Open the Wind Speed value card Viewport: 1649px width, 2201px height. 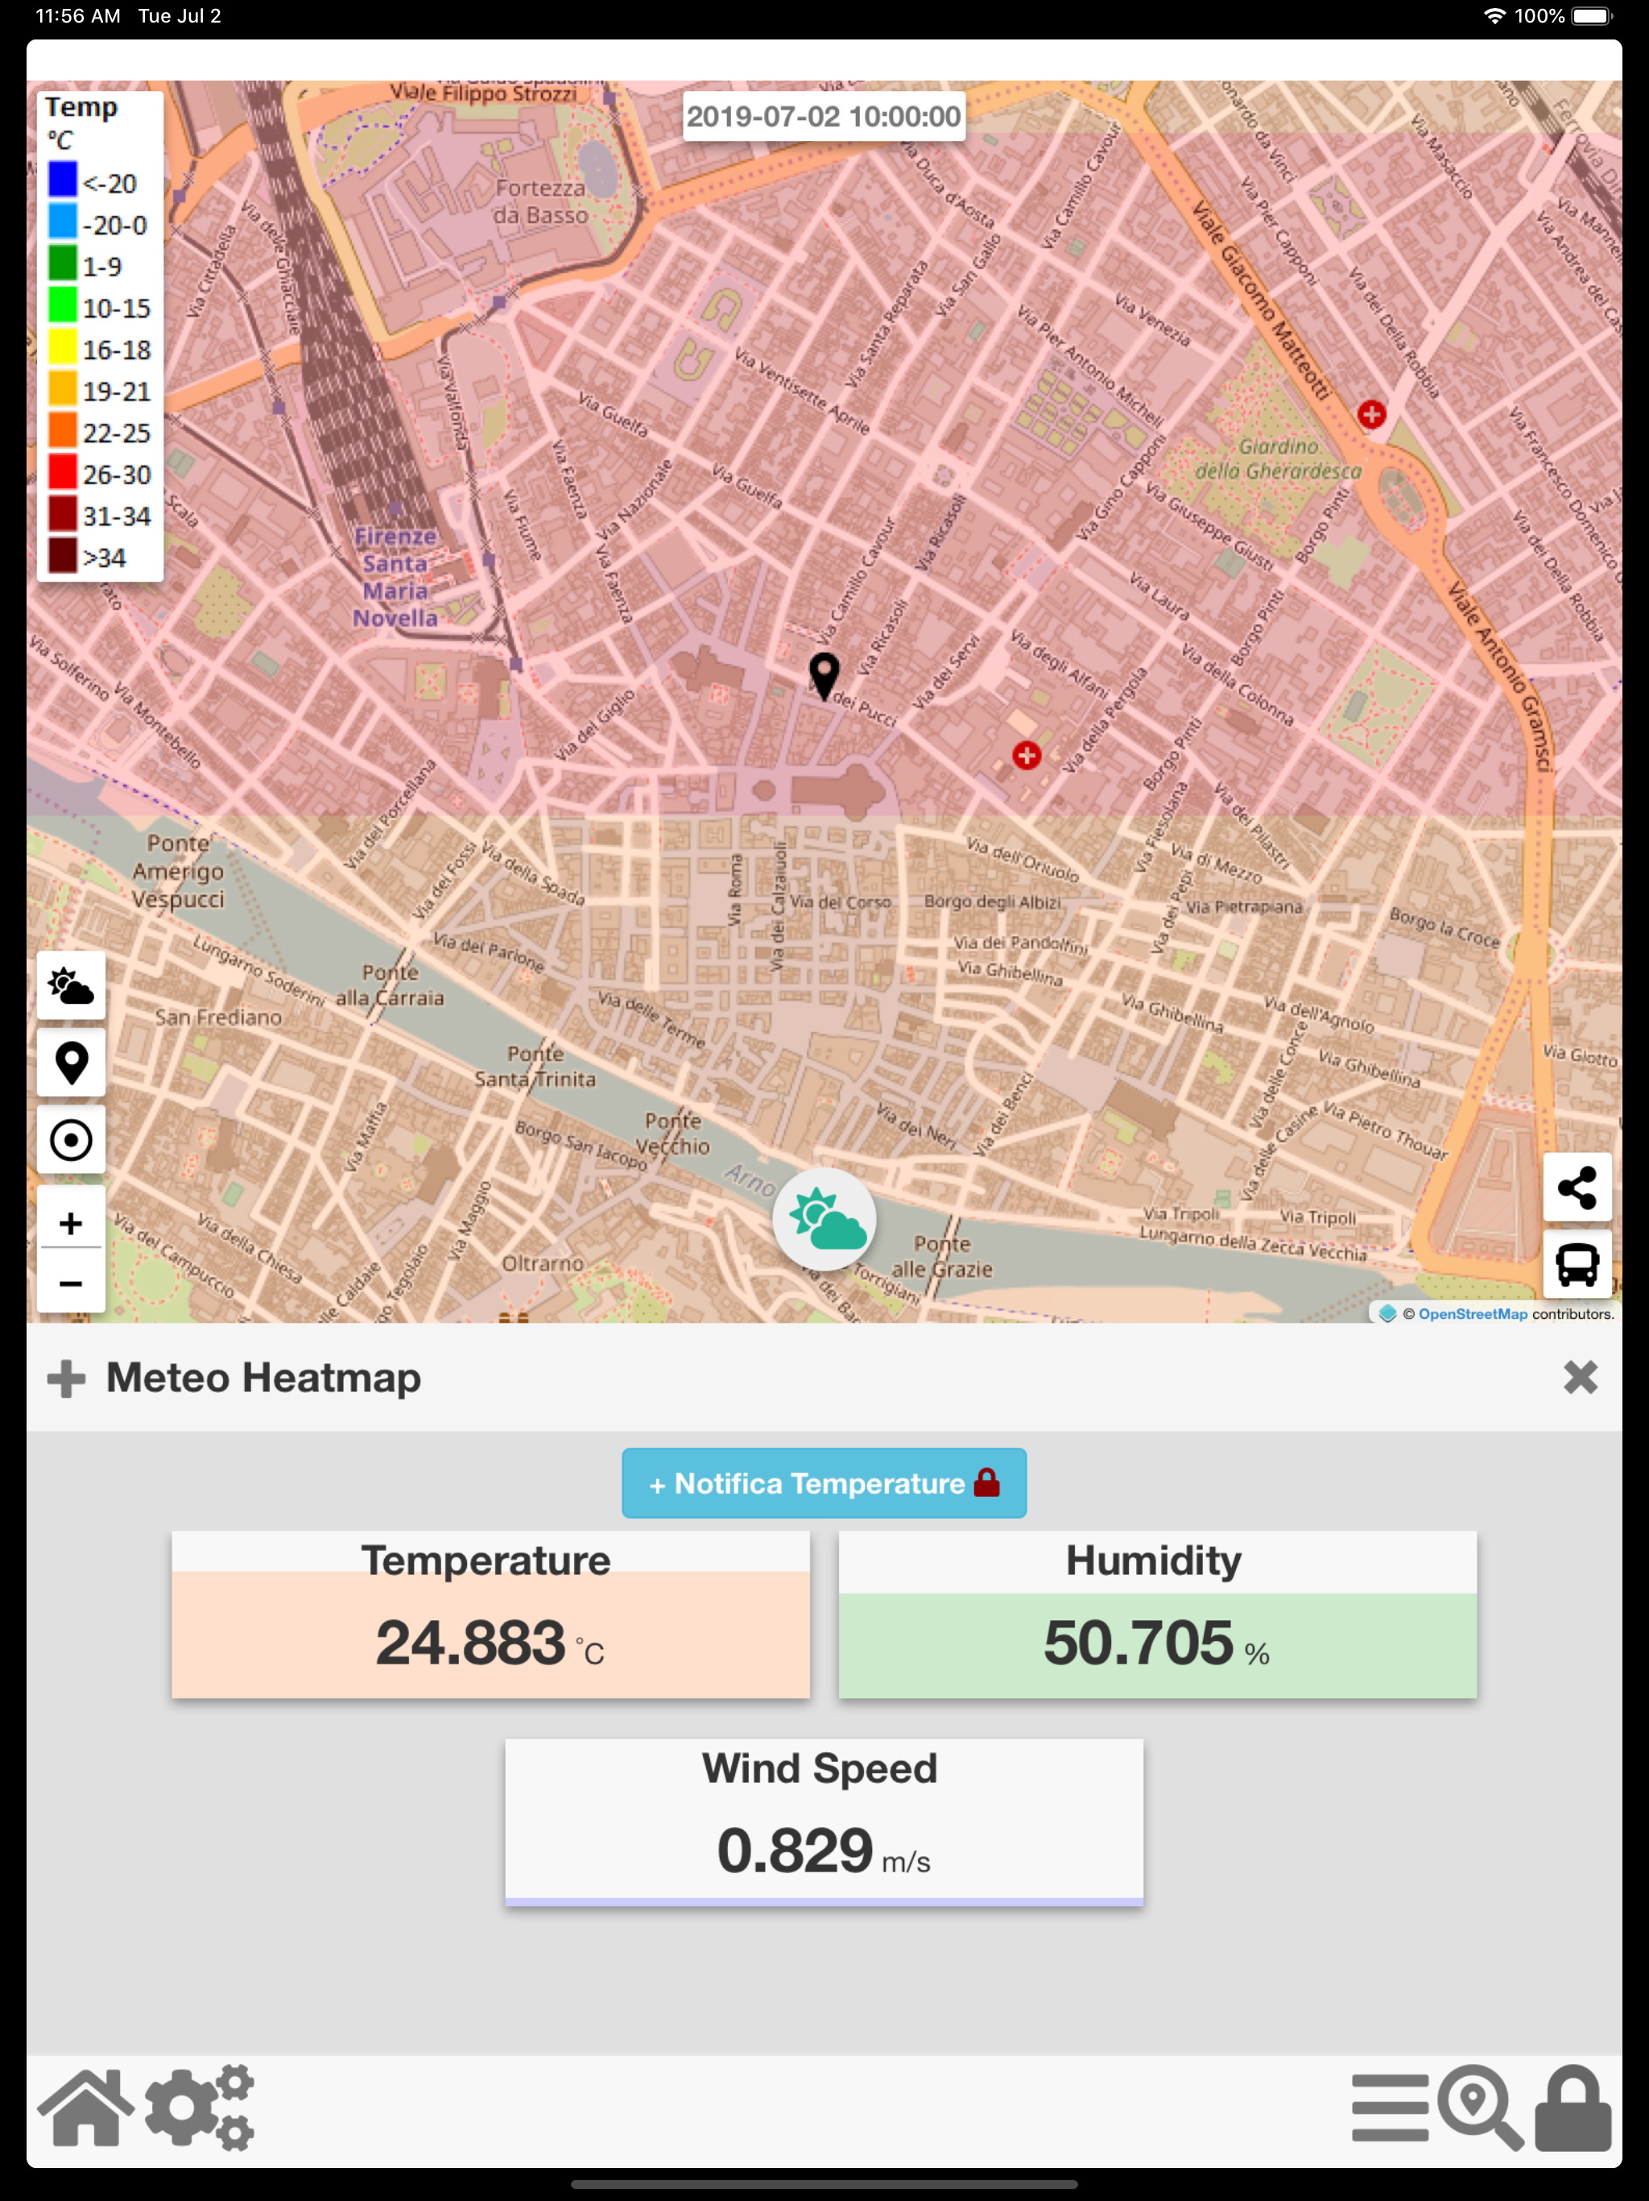click(x=824, y=1823)
